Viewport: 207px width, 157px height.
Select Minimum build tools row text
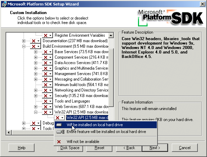point(81,85)
